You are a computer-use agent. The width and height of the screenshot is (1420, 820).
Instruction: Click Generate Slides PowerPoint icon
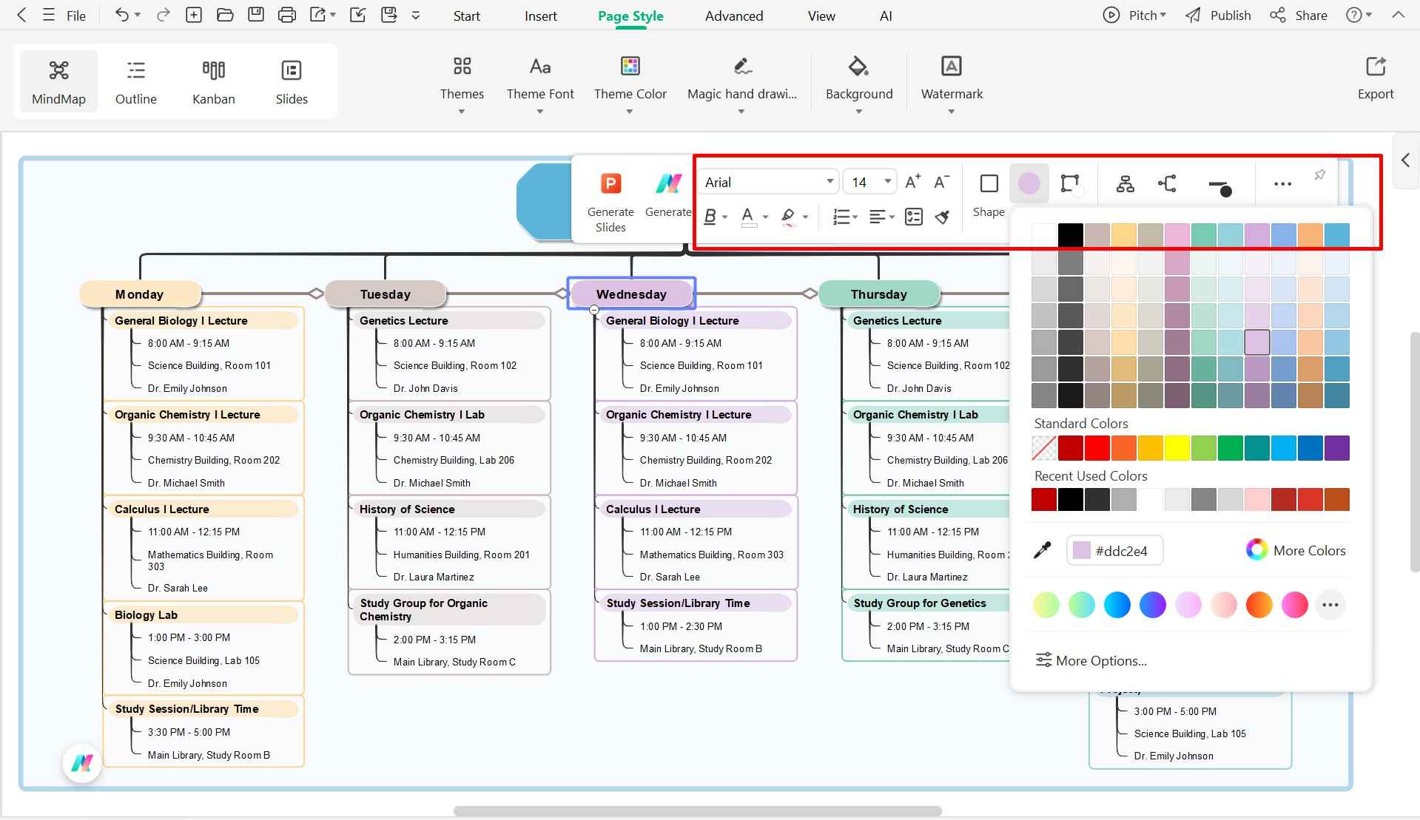click(x=610, y=183)
